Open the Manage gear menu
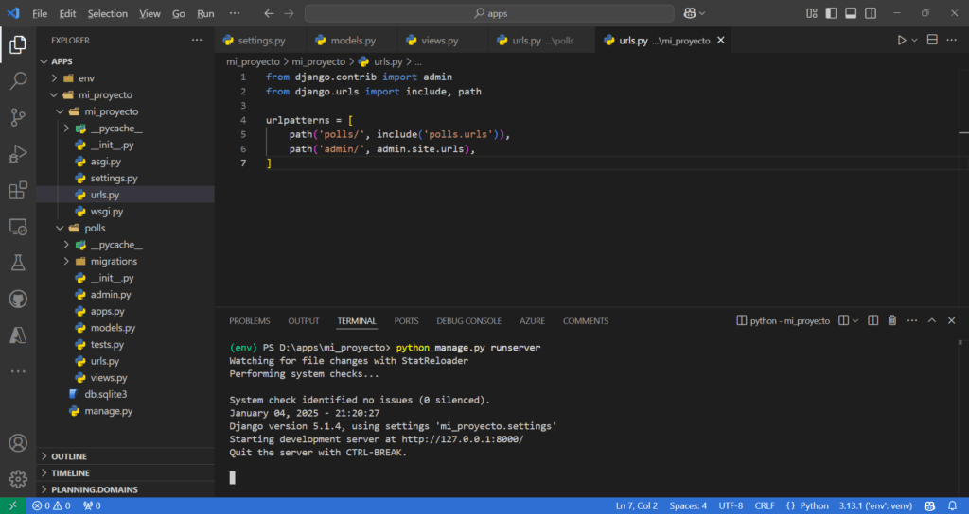Viewport: 969px width, 514px height. point(18,479)
